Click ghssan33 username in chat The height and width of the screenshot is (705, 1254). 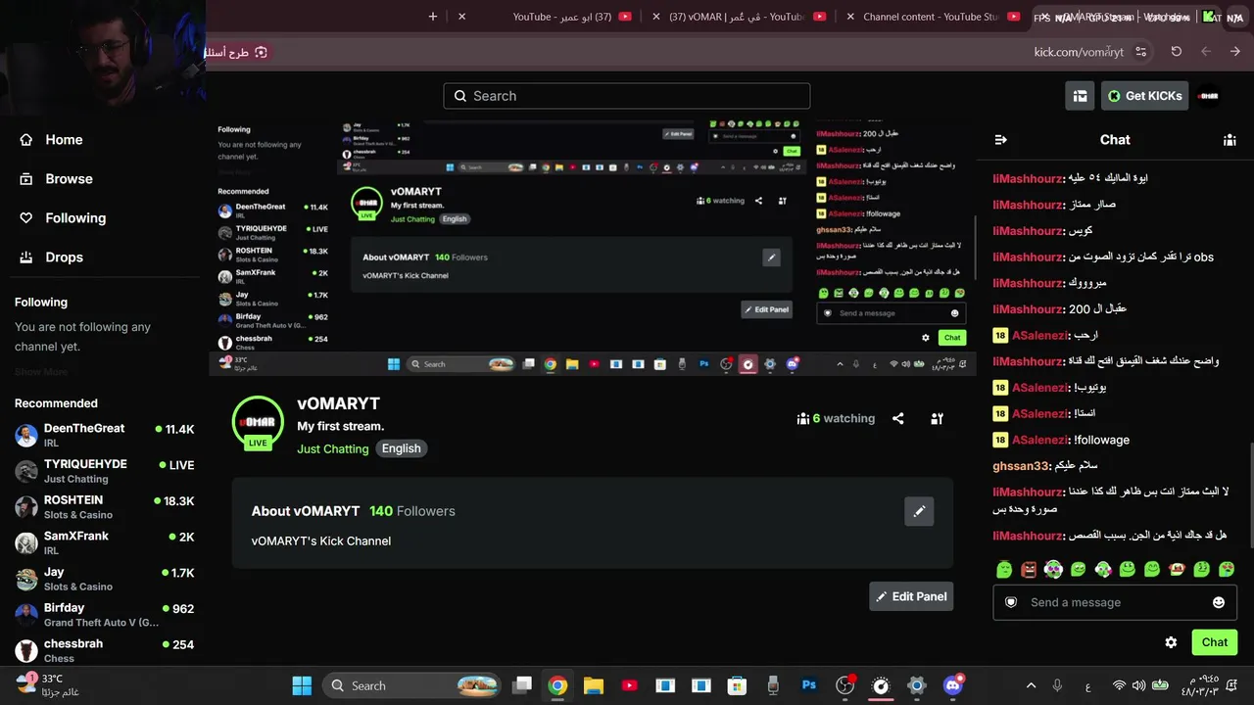click(1021, 466)
